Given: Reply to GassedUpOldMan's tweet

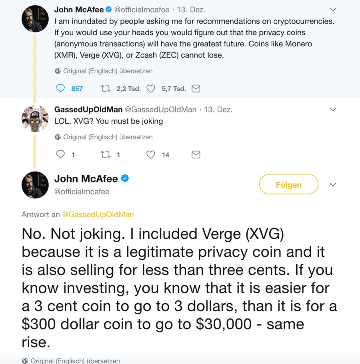Looking at the screenshot, I should 60,154.
